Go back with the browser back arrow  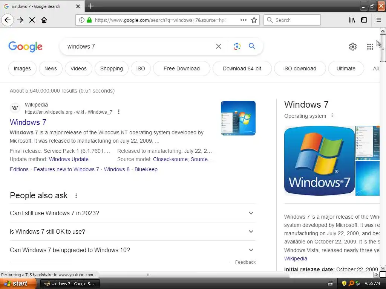click(8, 20)
